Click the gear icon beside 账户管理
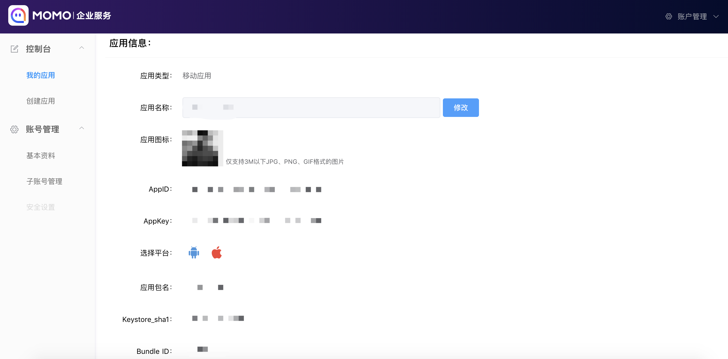 click(668, 16)
